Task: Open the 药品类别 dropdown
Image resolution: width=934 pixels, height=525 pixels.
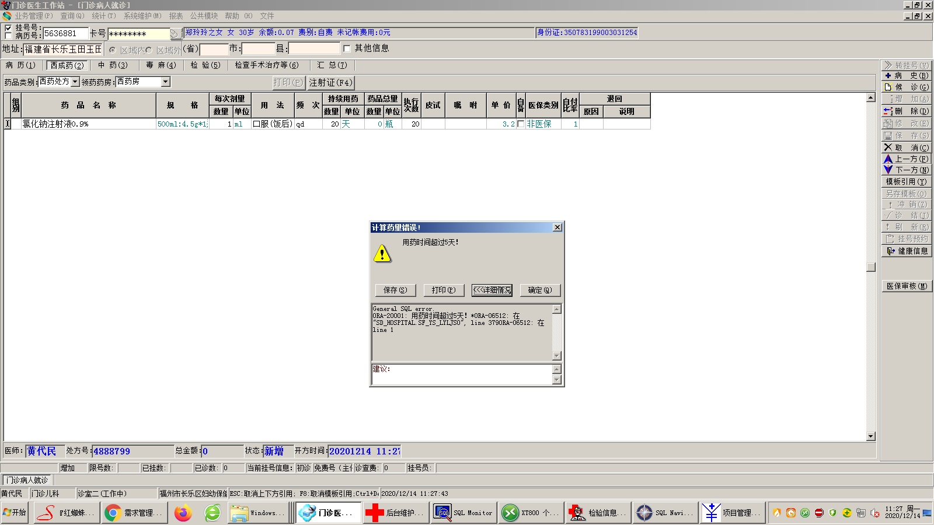Action: (x=75, y=82)
